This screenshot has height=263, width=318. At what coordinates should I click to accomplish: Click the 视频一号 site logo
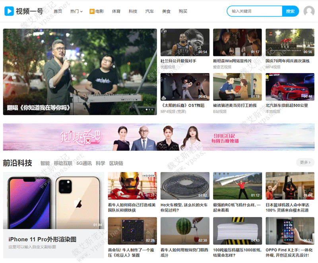[24, 11]
